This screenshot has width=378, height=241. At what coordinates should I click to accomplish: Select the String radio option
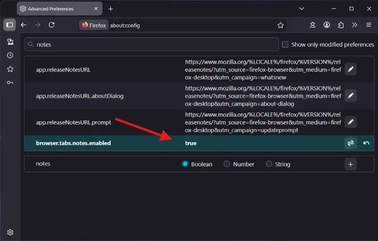[x=269, y=164]
